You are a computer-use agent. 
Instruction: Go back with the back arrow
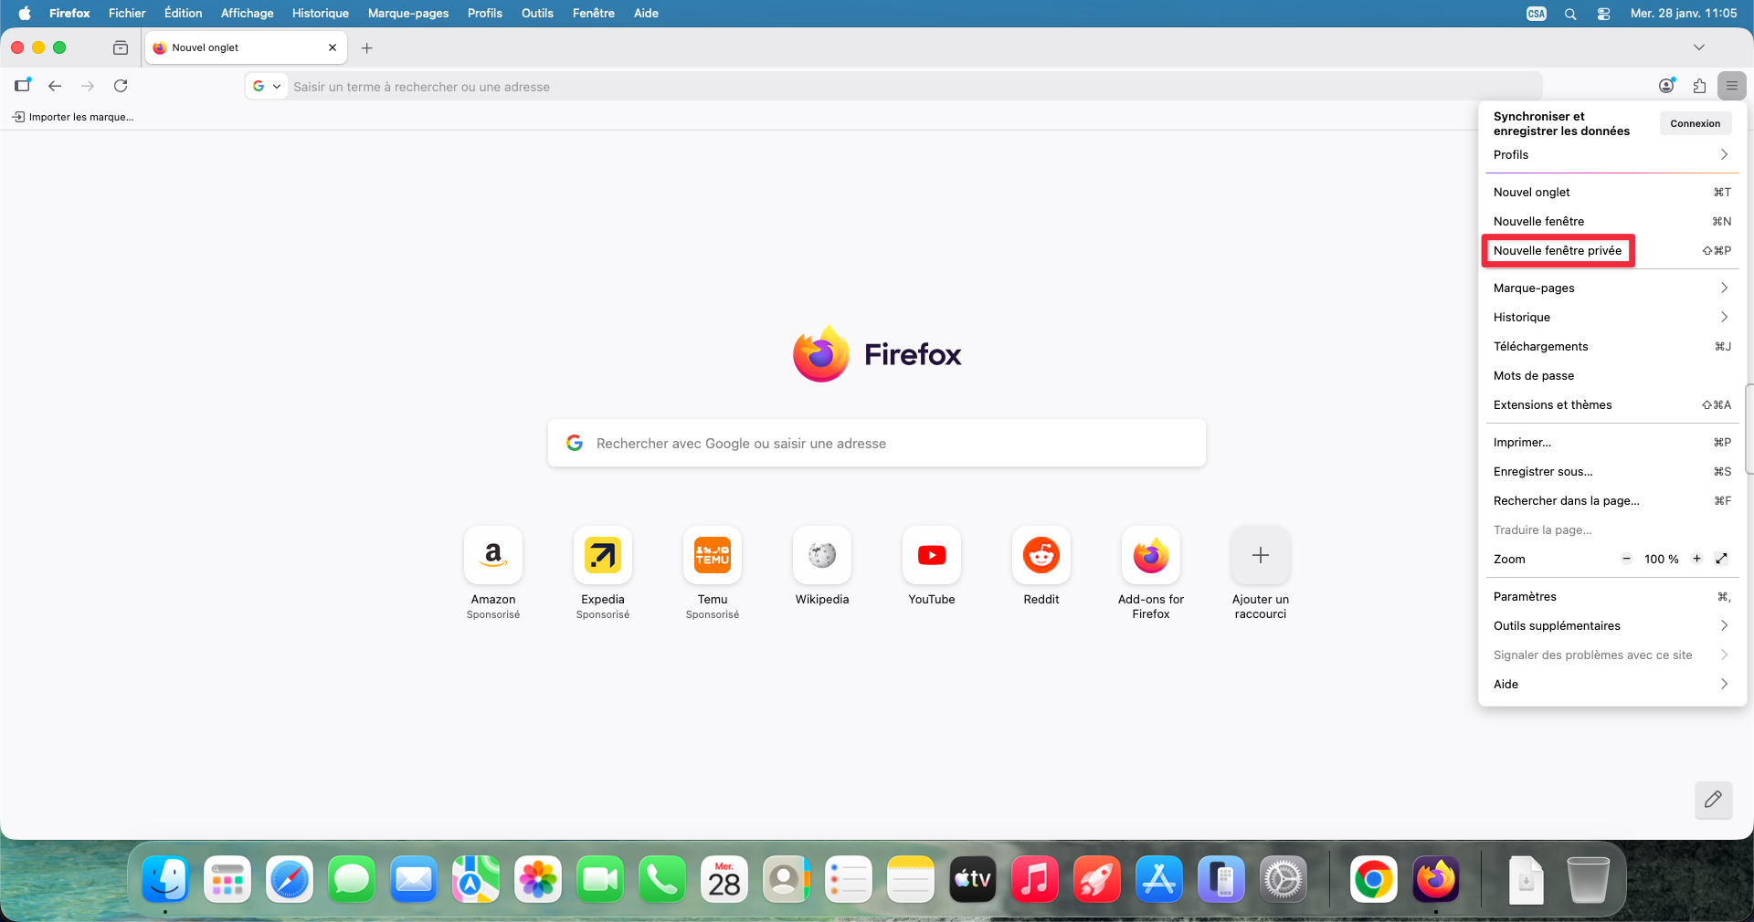point(55,86)
